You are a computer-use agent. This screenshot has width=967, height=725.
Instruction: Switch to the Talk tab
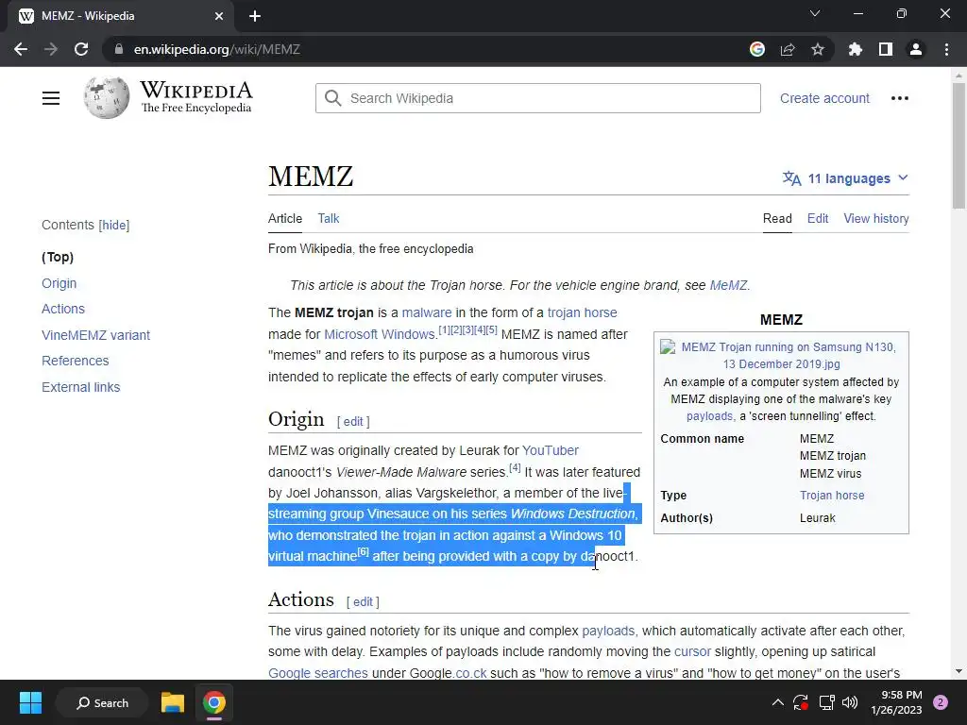[x=328, y=218]
